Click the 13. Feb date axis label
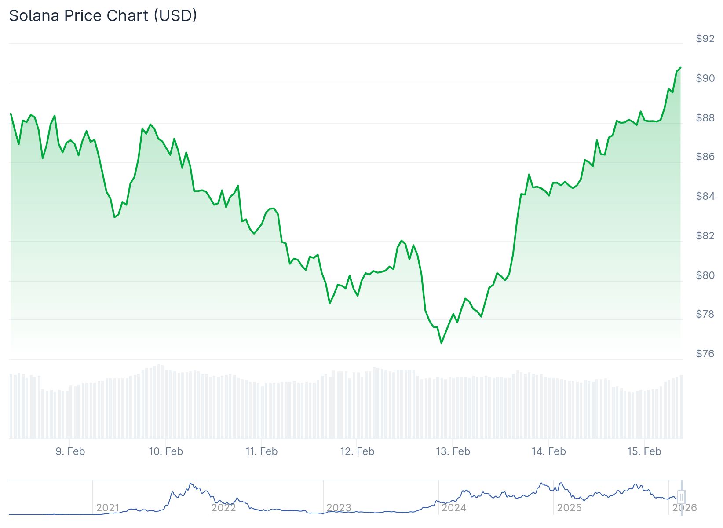Image resolution: width=723 pixels, height=528 pixels. point(453,451)
